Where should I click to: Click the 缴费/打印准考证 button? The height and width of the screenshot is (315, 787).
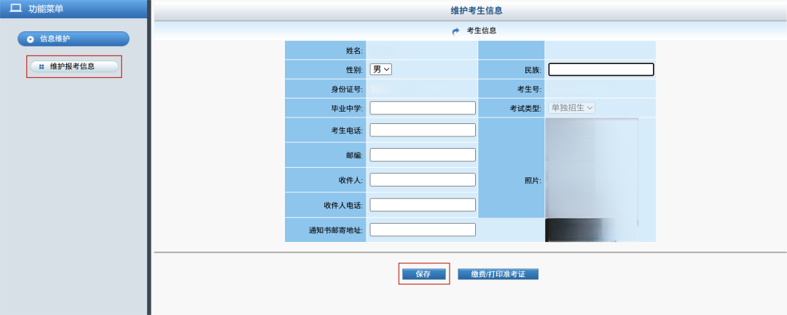[x=498, y=274]
